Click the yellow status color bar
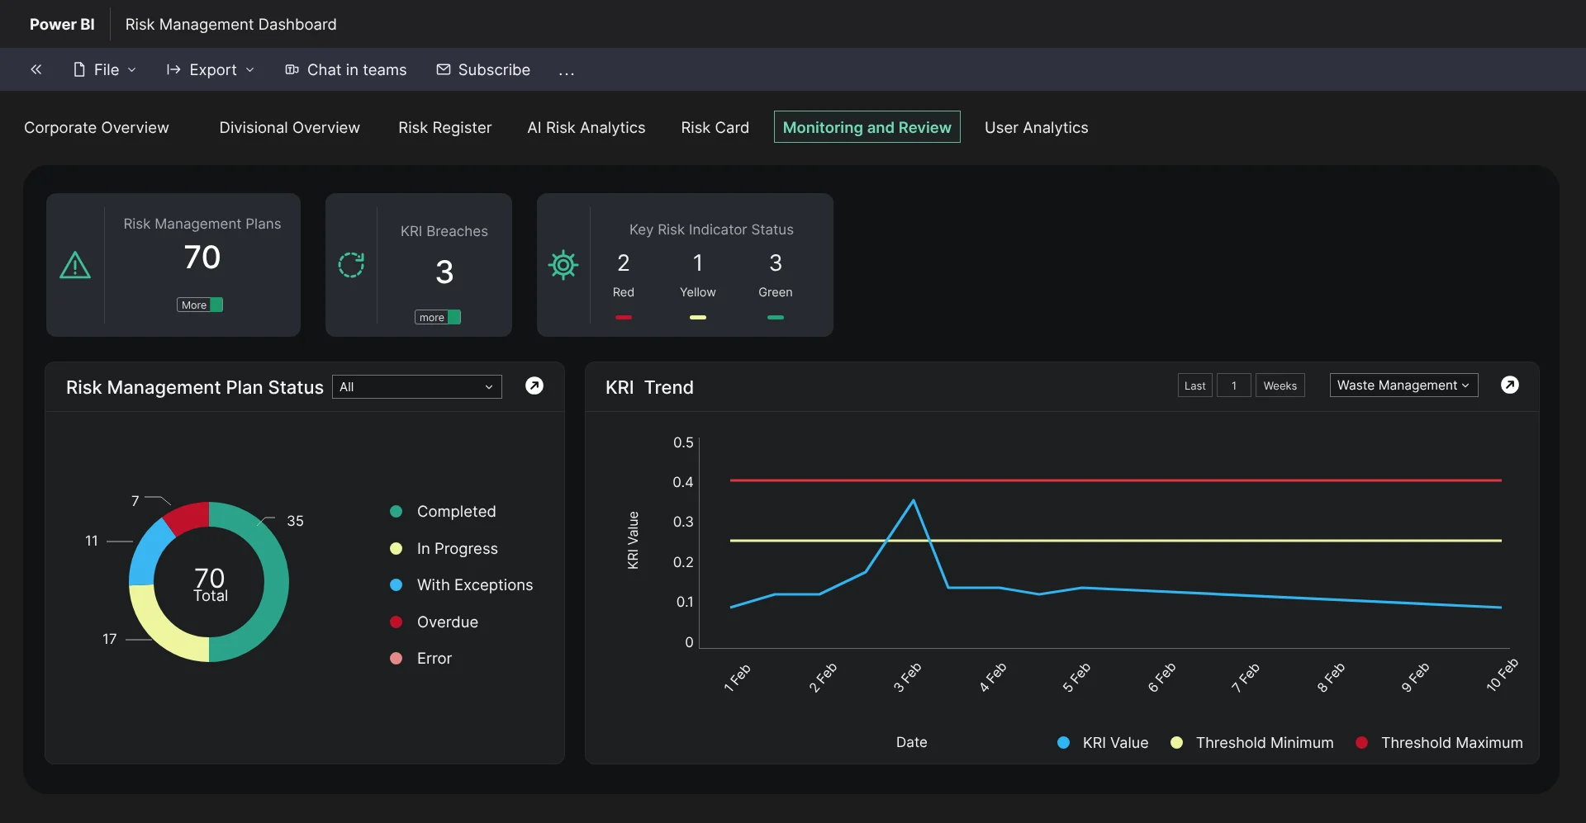Image resolution: width=1586 pixels, height=823 pixels. pyautogui.click(x=698, y=317)
